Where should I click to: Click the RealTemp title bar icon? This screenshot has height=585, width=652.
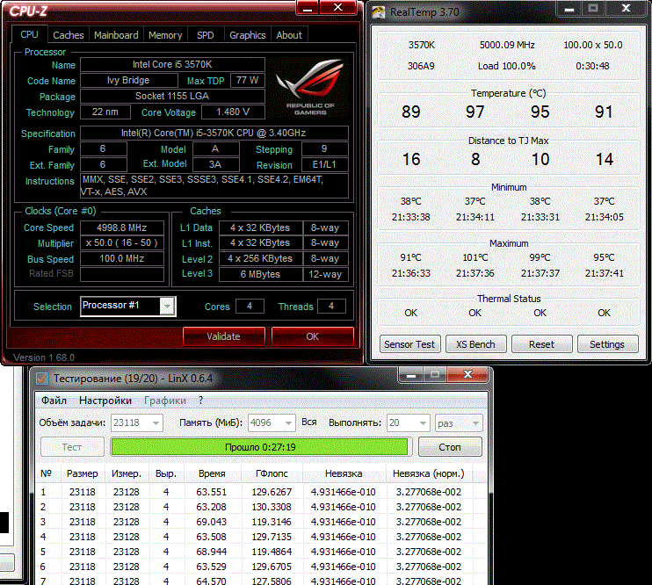tap(378, 12)
